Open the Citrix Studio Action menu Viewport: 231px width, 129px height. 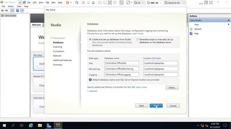11,6
